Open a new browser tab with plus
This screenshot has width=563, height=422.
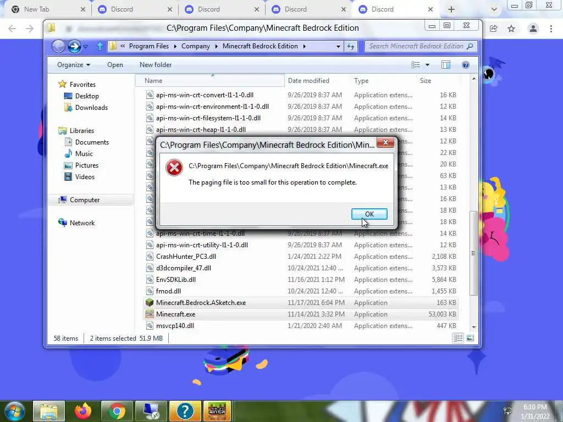451,9
